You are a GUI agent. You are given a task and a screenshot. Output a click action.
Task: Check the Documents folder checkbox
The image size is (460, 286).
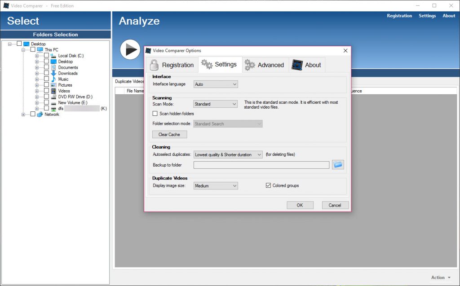(46, 67)
